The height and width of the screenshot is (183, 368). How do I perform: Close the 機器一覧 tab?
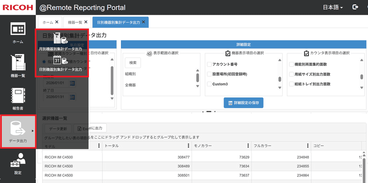[86, 22]
